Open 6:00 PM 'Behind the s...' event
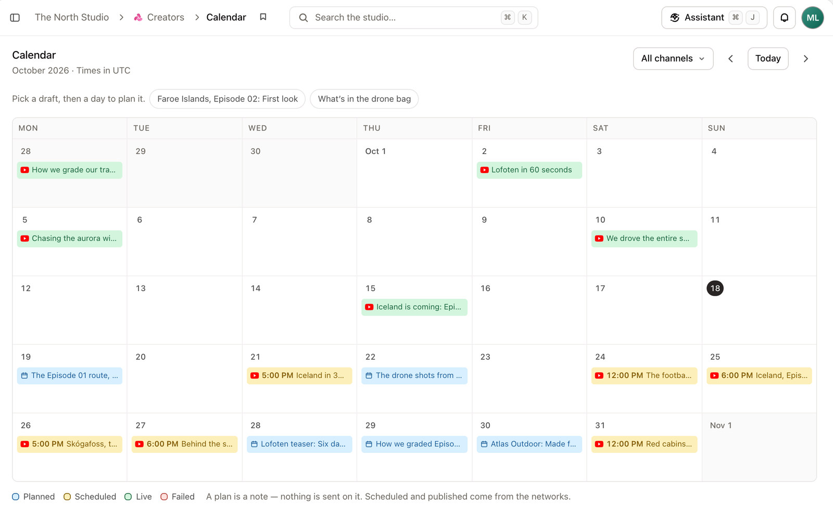833x520 pixels. pyautogui.click(x=185, y=445)
